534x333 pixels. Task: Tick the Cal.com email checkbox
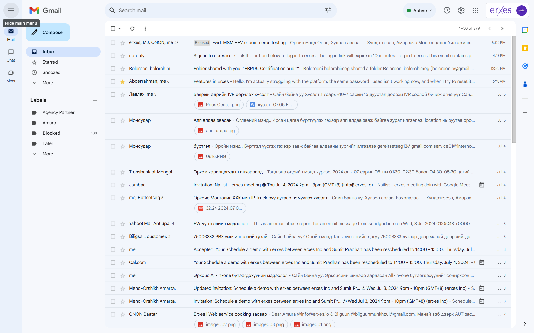pyautogui.click(x=113, y=262)
